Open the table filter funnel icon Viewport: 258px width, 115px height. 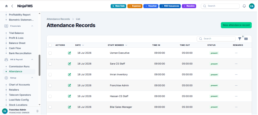pyautogui.click(x=240, y=39)
